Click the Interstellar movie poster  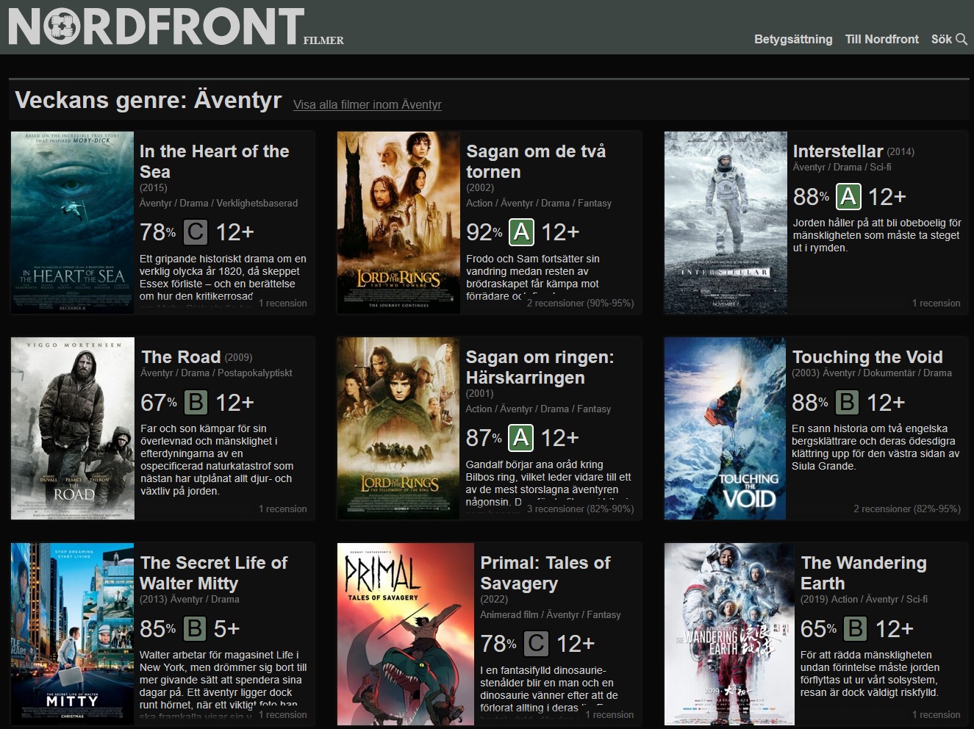point(726,223)
